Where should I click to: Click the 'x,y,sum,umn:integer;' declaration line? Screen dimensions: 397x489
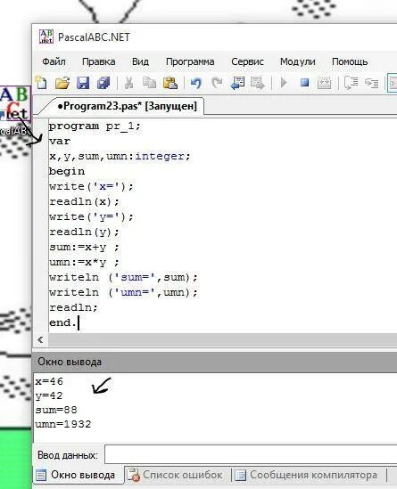(120, 156)
